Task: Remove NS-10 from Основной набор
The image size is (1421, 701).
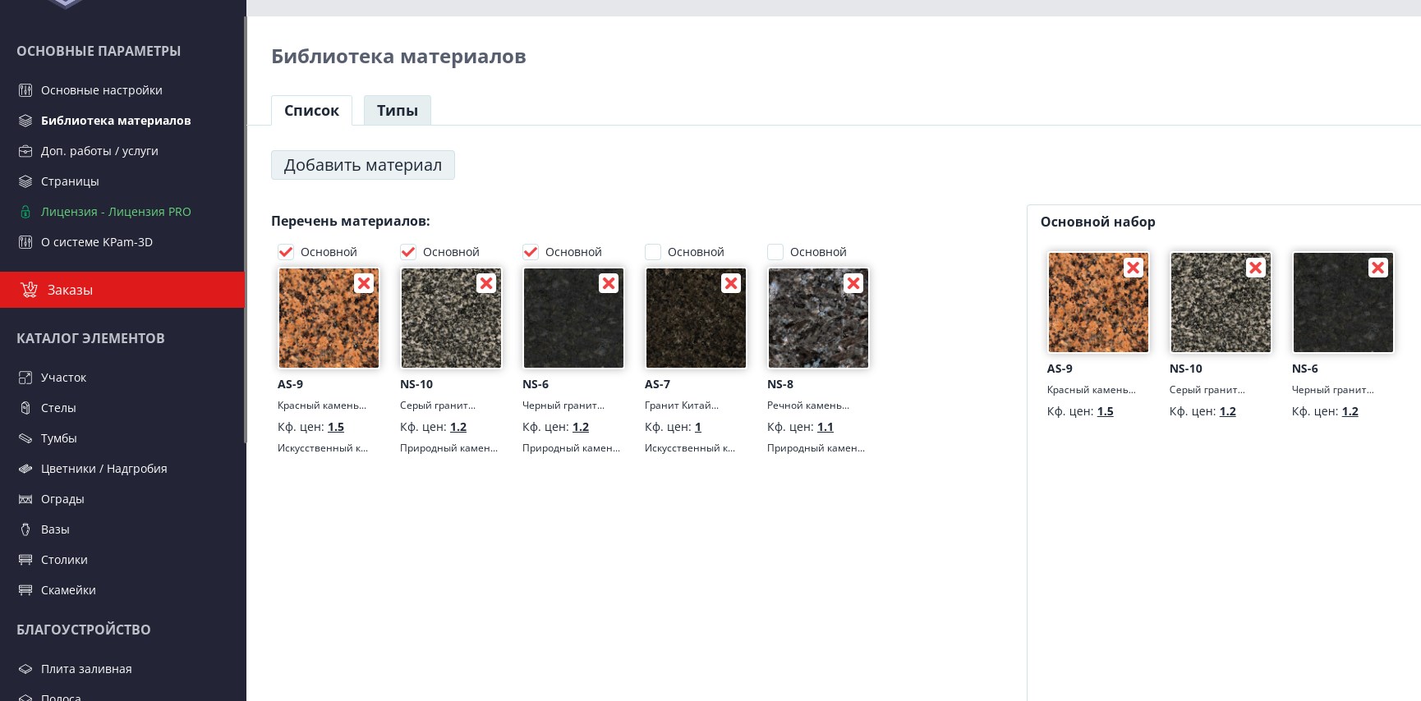Action: [1256, 268]
